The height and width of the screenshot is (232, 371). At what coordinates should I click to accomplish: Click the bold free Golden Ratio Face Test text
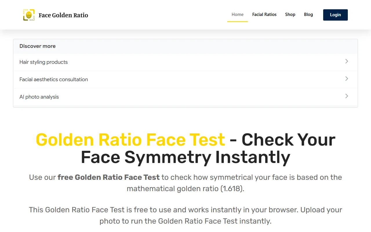[108, 177]
